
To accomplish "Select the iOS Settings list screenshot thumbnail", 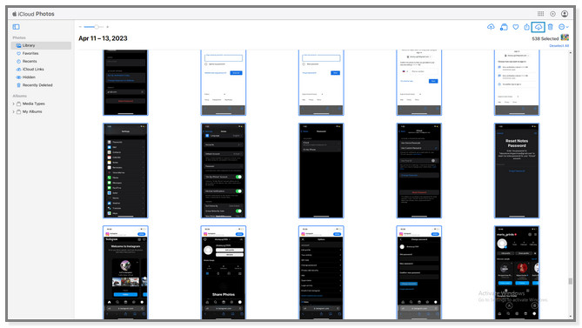I will pos(125,171).
